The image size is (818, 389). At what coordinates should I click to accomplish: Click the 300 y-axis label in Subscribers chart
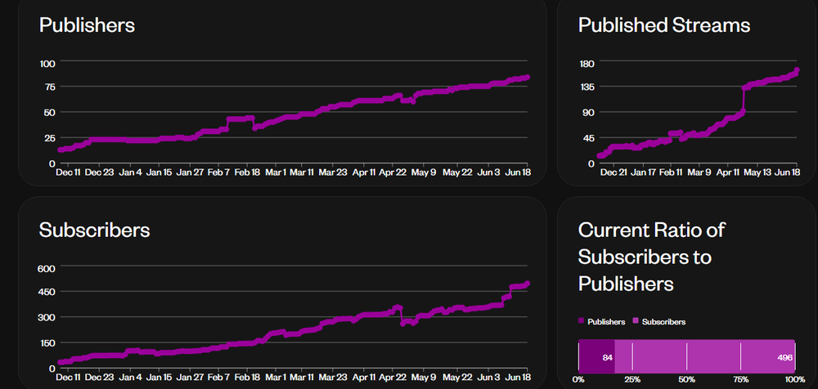[x=47, y=318]
